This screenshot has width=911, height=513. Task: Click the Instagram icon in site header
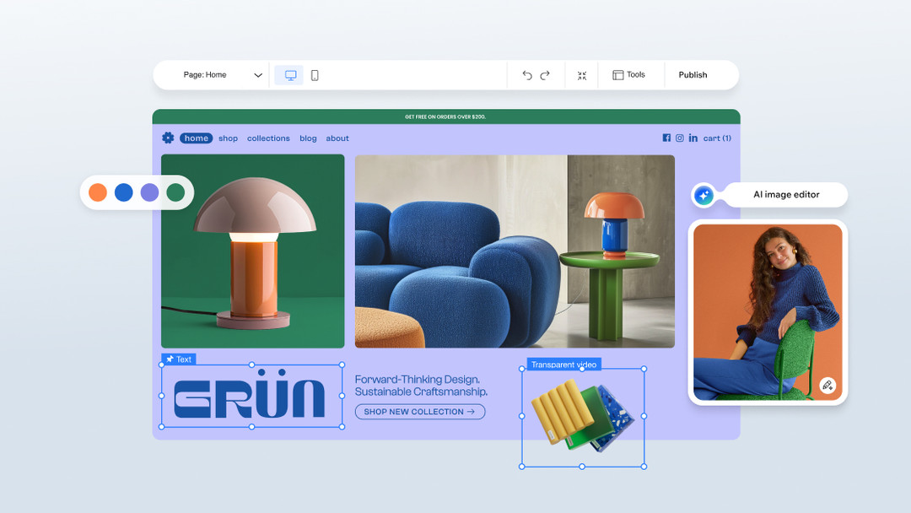(680, 138)
